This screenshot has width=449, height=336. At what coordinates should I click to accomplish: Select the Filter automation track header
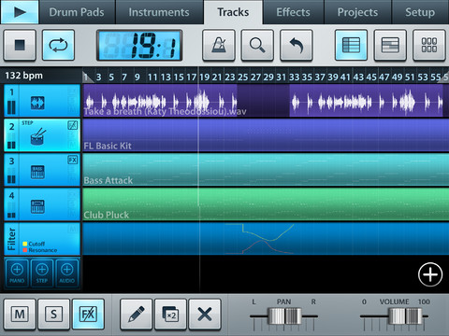pos(42,239)
